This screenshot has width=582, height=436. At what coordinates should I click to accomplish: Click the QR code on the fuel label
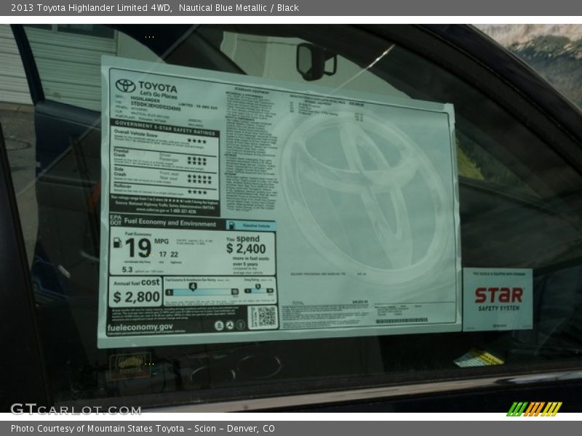pos(263,317)
